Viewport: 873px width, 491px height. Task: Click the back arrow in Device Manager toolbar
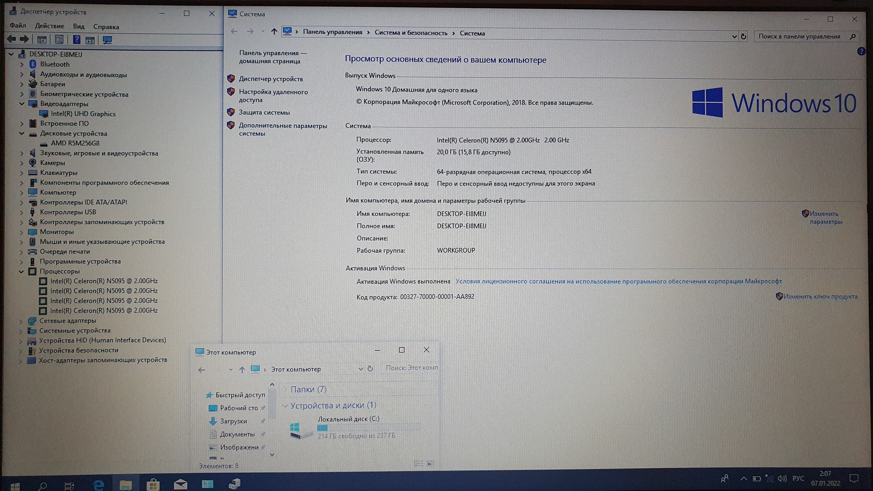pos(12,39)
